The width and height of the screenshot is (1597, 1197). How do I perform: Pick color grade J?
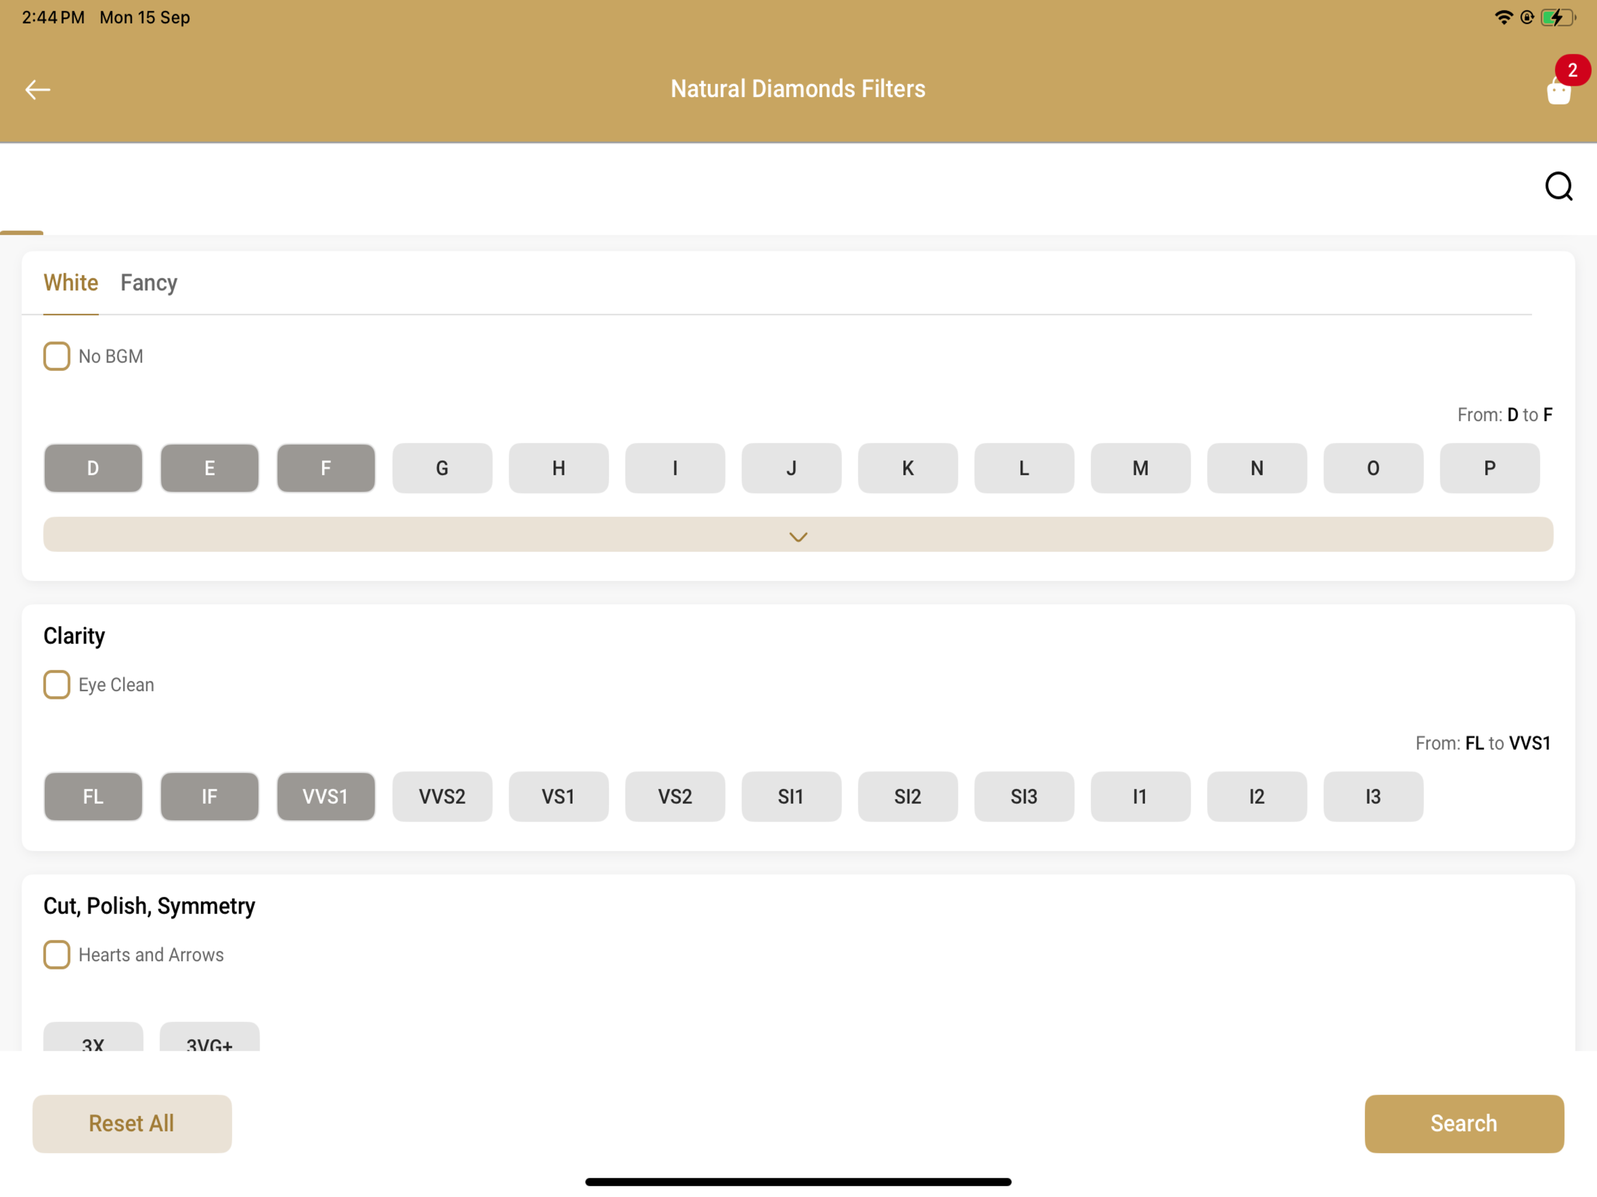(x=791, y=468)
